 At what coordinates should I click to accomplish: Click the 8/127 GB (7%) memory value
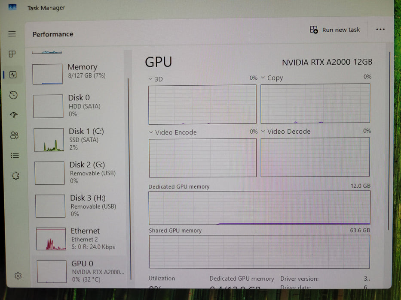click(x=87, y=75)
